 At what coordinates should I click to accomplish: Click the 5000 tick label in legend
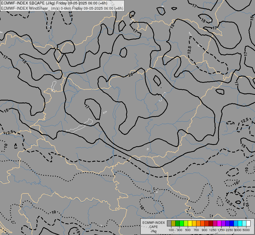(x=246, y=230)
